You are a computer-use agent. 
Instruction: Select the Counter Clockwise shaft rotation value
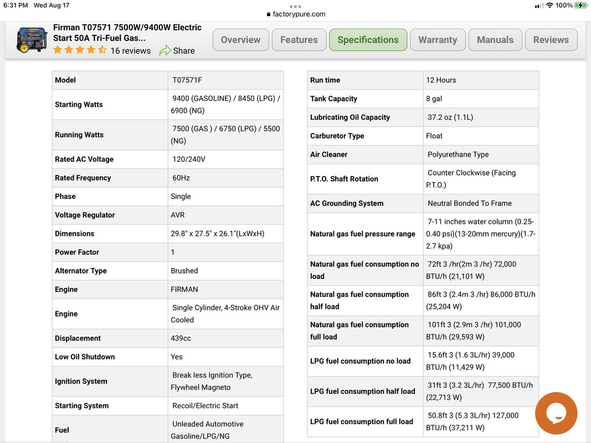tap(471, 178)
